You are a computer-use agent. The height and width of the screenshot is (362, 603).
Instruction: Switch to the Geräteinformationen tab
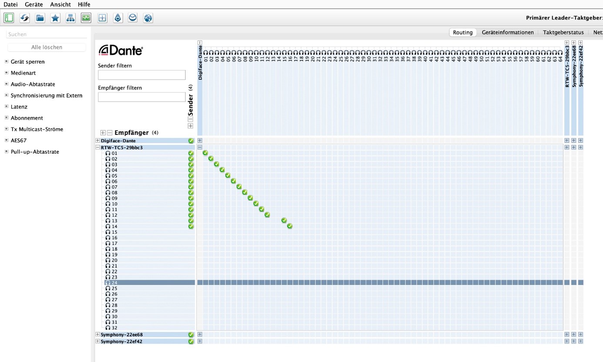[x=508, y=32]
